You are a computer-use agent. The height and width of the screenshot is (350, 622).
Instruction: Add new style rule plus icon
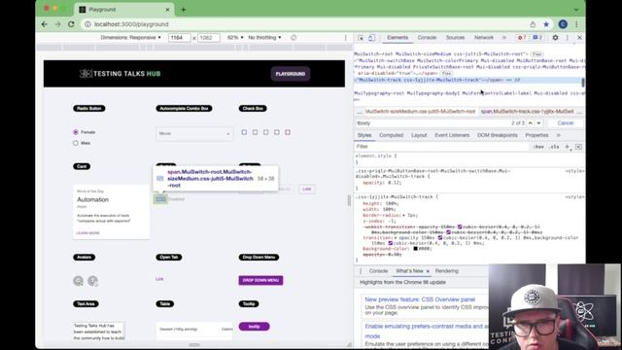coord(568,147)
